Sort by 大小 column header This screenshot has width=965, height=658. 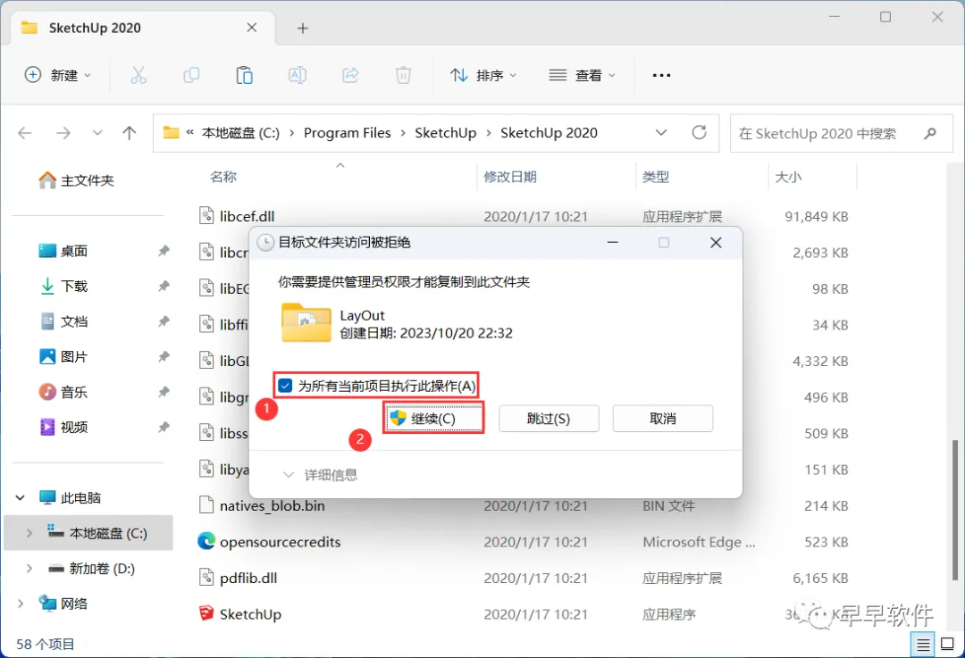click(788, 177)
